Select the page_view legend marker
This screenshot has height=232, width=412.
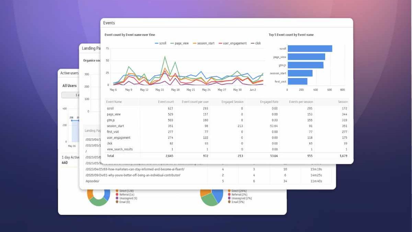[172, 43]
